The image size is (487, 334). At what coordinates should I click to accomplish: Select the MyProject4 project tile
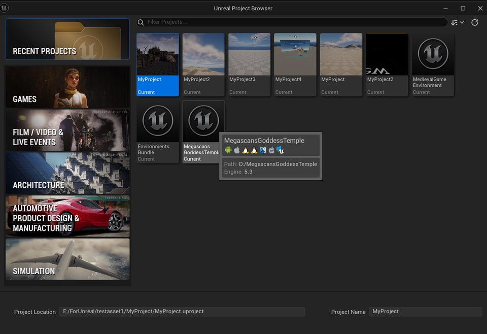[295, 64]
